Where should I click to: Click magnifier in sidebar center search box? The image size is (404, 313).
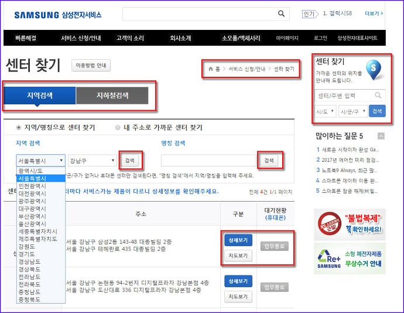click(378, 95)
